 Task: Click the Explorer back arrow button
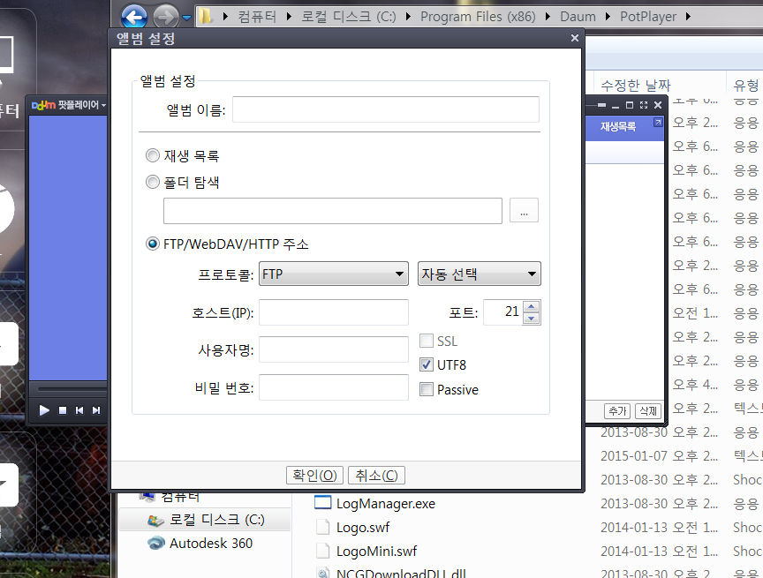[x=134, y=17]
